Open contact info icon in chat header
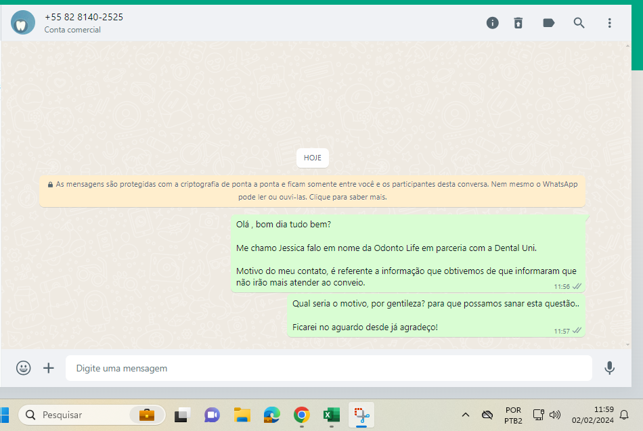Image resolution: width=643 pixels, height=431 pixels. 492,23
